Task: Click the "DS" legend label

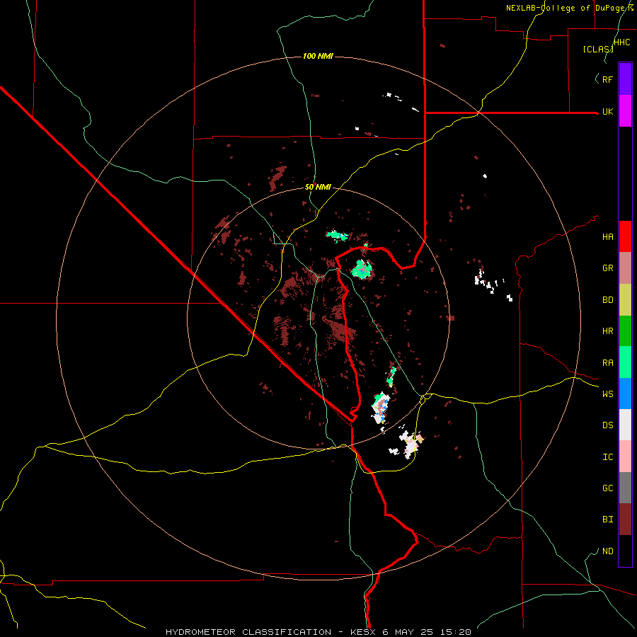Action: click(607, 425)
